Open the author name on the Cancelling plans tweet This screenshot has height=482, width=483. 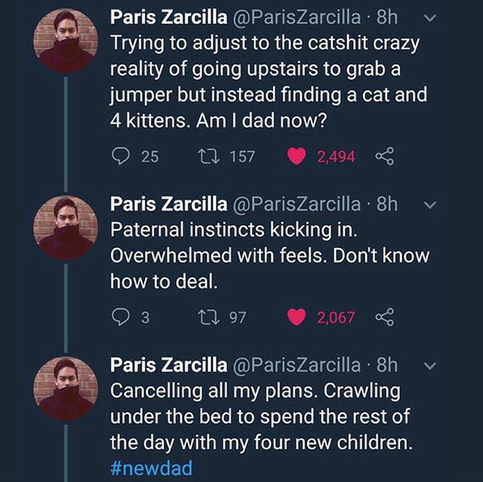[169, 366]
